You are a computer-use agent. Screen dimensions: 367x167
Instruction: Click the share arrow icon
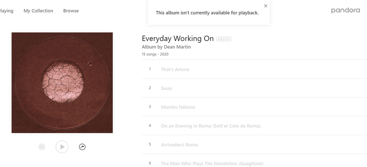(x=82, y=147)
